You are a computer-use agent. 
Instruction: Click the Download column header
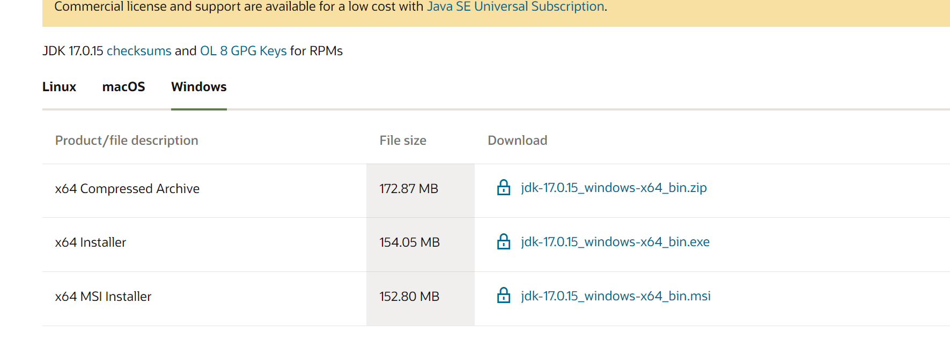[x=518, y=141]
